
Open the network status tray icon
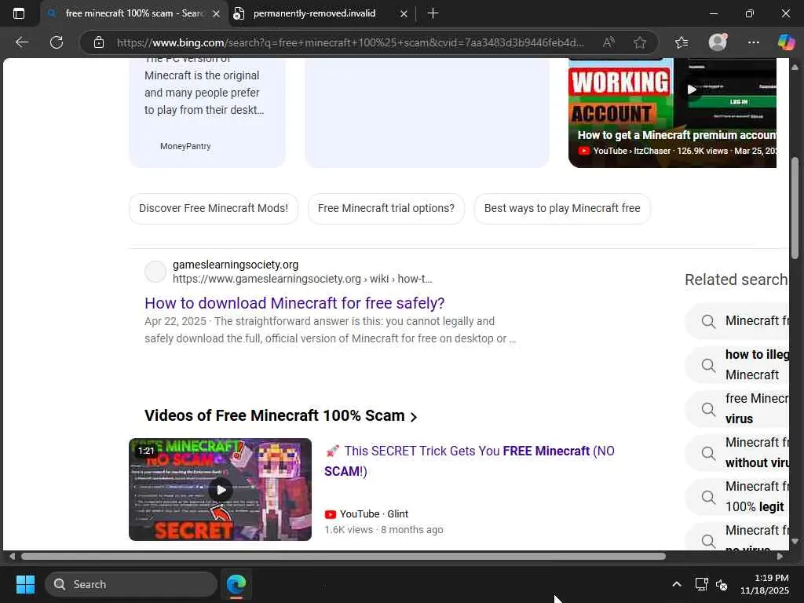[701, 584]
